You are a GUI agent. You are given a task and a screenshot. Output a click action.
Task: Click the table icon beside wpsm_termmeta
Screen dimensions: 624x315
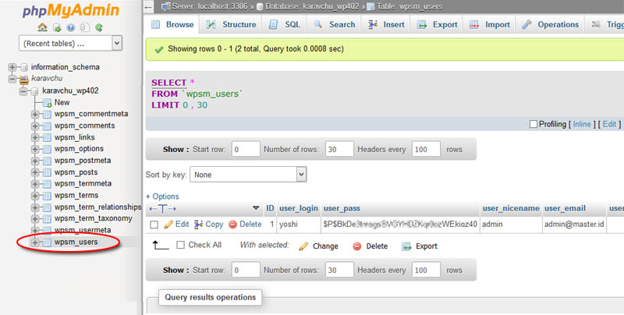[47, 184]
